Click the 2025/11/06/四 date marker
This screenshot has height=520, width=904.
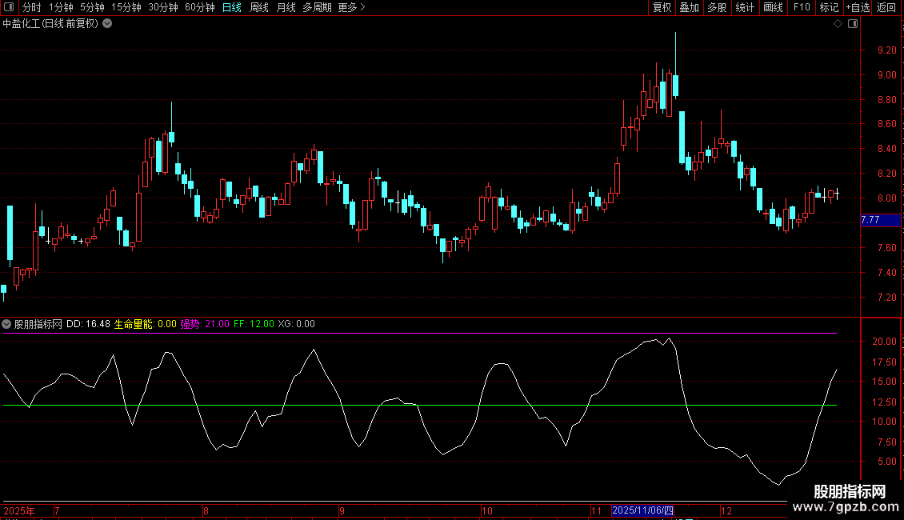(643, 510)
